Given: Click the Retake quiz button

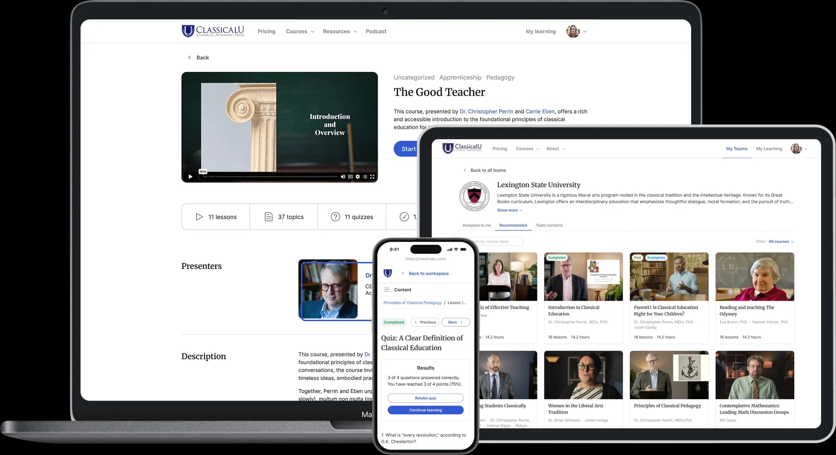Looking at the screenshot, I should coord(426,398).
